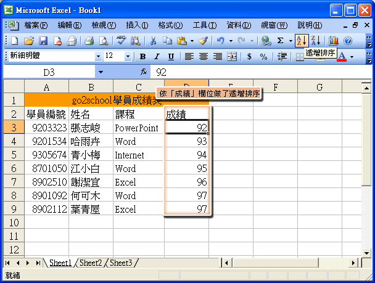Screen dimensions: 375x283
Task: Switch to the Sheet2 tab
Action: pyautogui.click(x=91, y=263)
